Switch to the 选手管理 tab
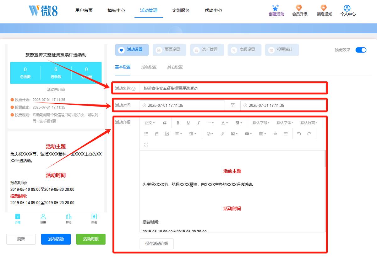This screenshot has height=268, width=377. point(207,50)
